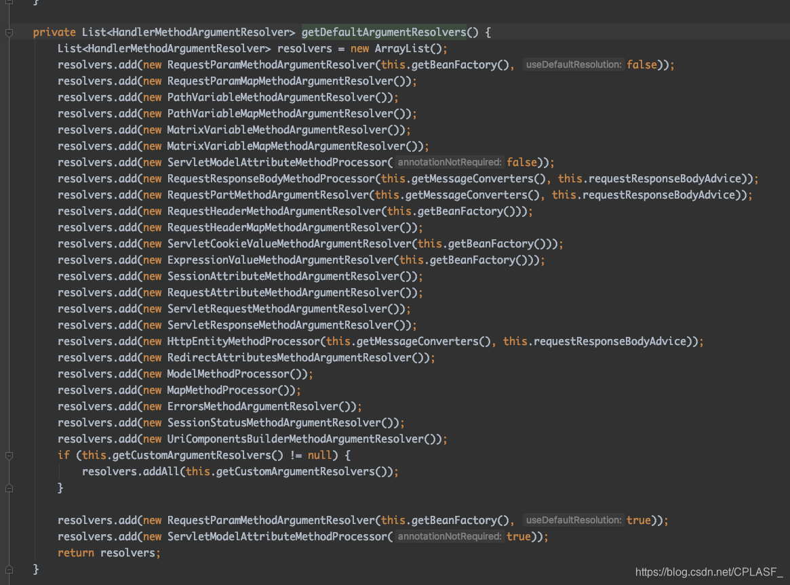The width and height of the screenshot is (790, 585).
Task: Collapse the getDefaultArgumentResolvers method fold marker
Action: [x=9, y=33]
